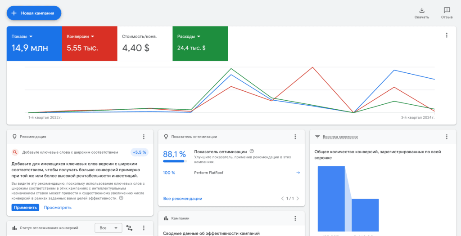
Task: Open three-dot menu on Кампании card
Action: [x=295, y=218]
